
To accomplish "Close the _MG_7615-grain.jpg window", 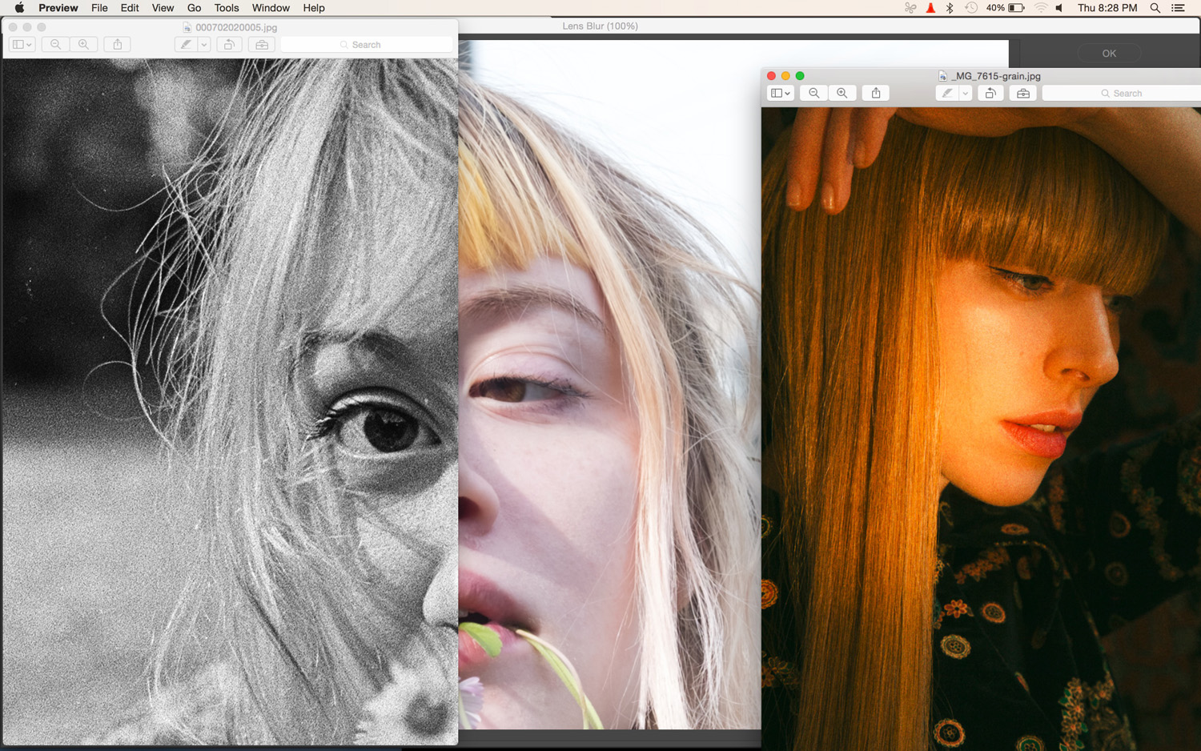I will [x=772, y=76].
